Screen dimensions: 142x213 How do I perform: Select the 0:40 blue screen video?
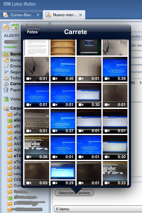coord(63,69)
